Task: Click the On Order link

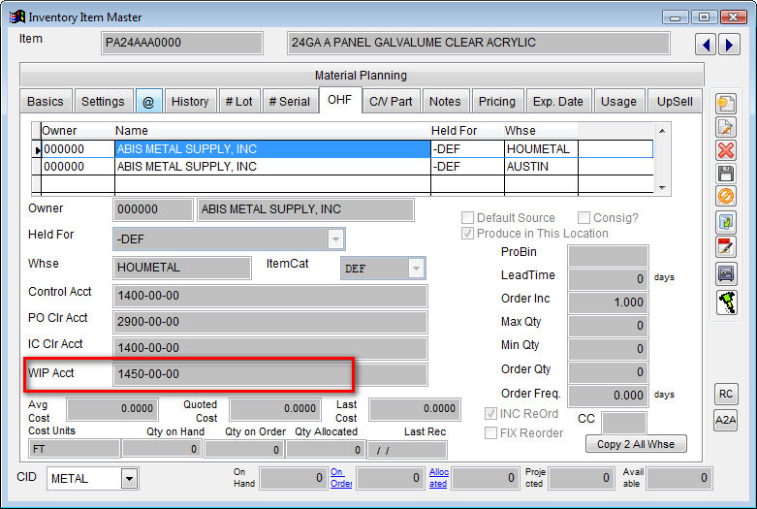Action: (339, 477)
